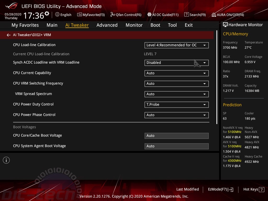Open CPU VRM Switching Frequency dropdown
This screenshot has height=201, width=268.
tap(177, 84)
